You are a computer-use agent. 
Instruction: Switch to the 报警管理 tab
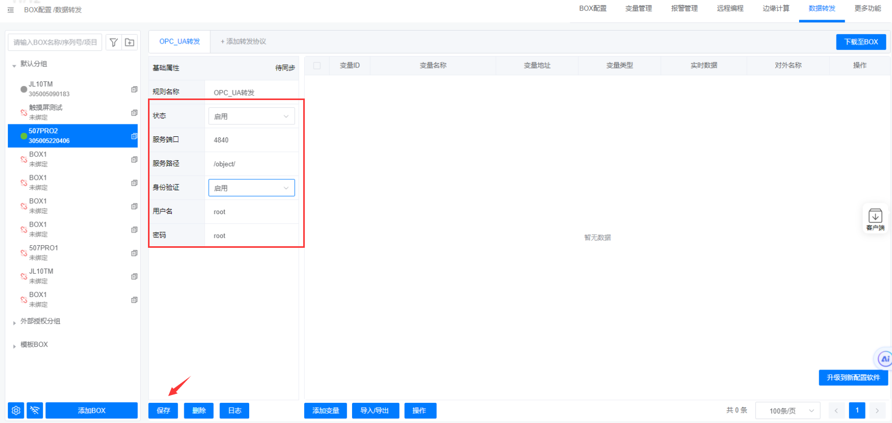point(684,9)
